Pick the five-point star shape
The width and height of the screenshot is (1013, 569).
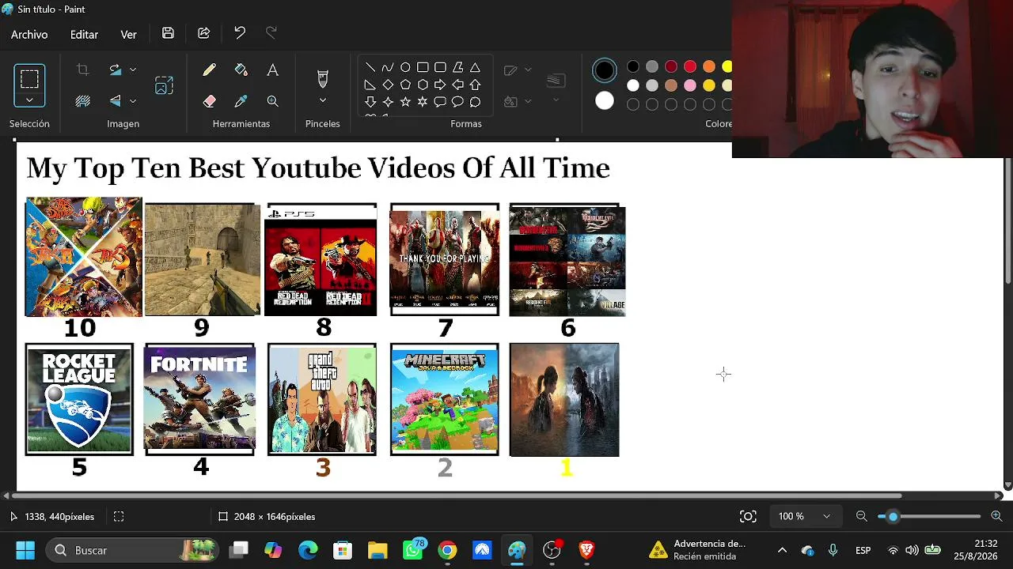(404, 102)
